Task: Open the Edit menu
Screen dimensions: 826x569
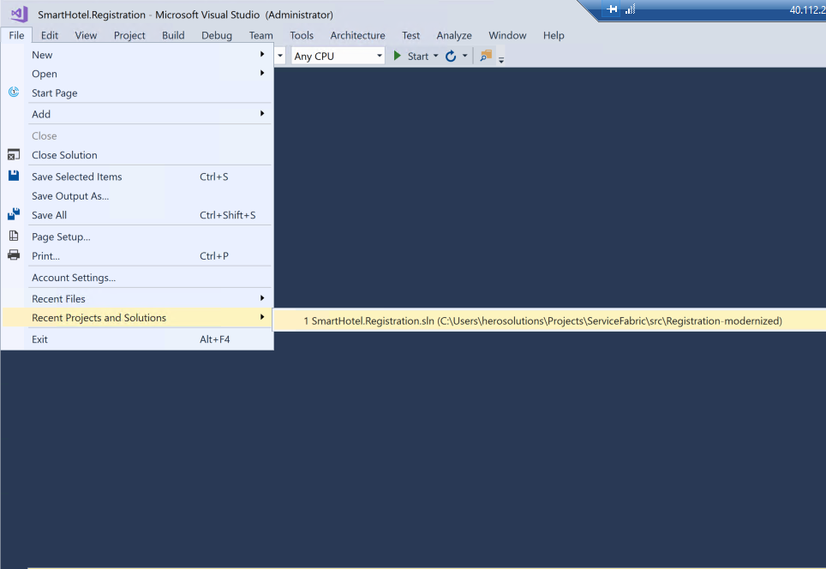Action: 50,35
